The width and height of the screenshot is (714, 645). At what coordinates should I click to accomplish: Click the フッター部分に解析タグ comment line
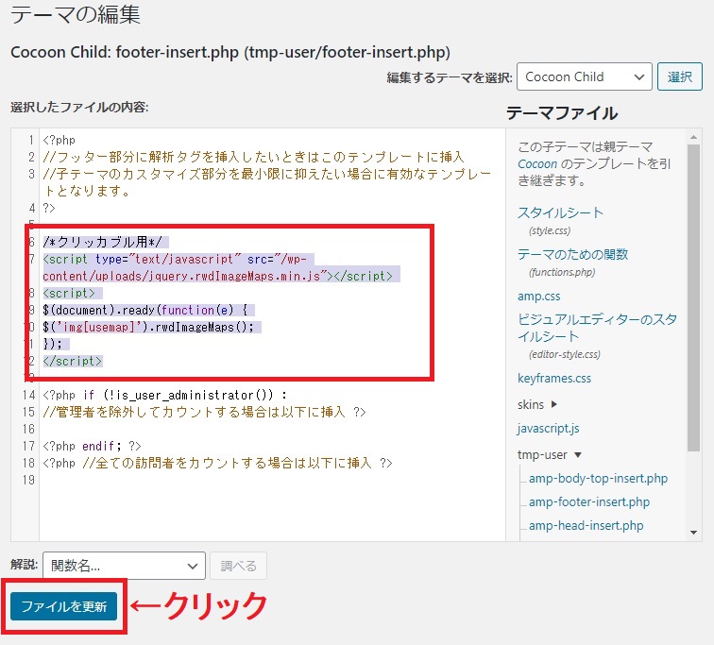pos(253,157)
